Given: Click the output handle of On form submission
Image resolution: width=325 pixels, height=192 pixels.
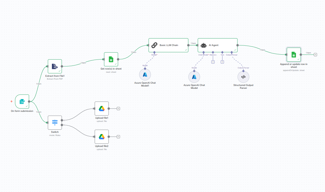Looking at the screenshot, I should [x=29, y=101].
